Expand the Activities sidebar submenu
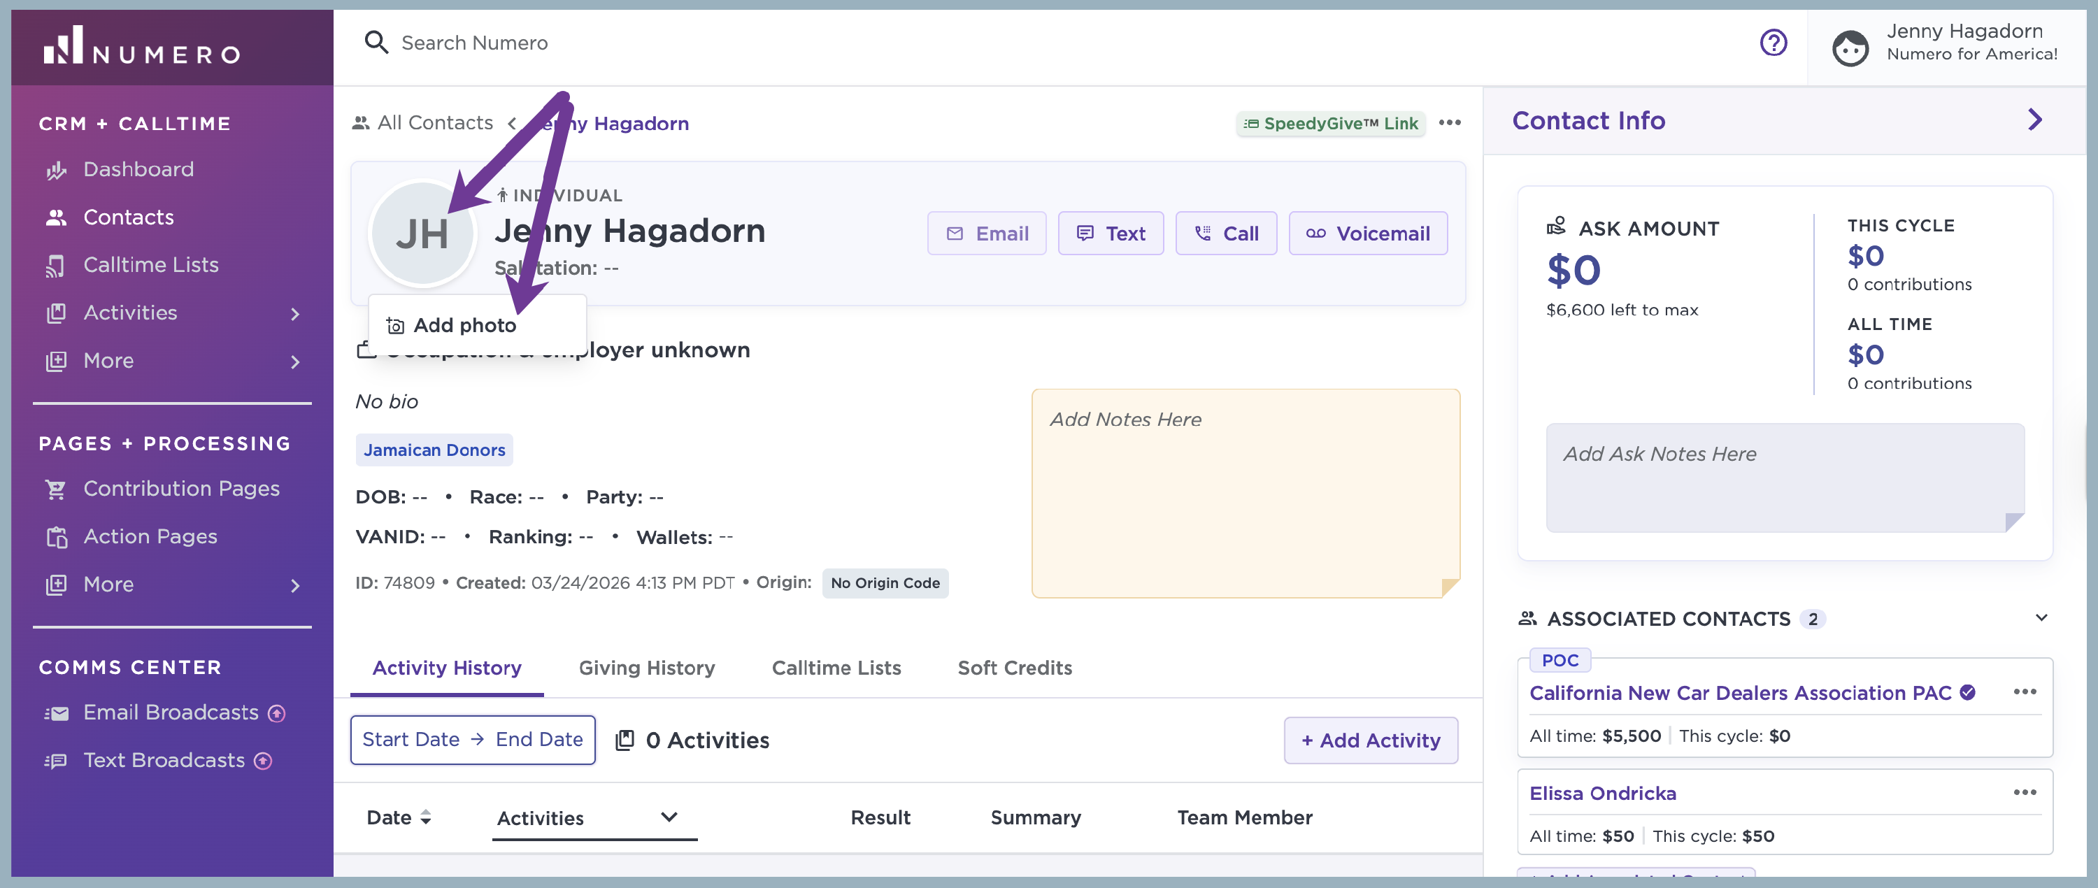Screen dimensions: 2098x888 (x=296, y=313)
